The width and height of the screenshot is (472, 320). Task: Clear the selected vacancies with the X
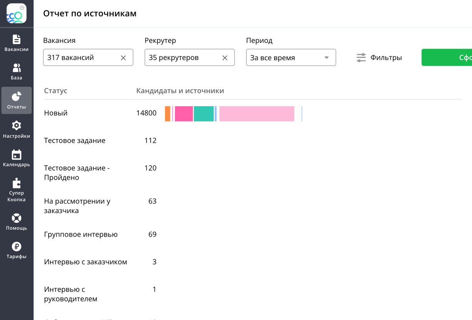[x=123, y=58]
